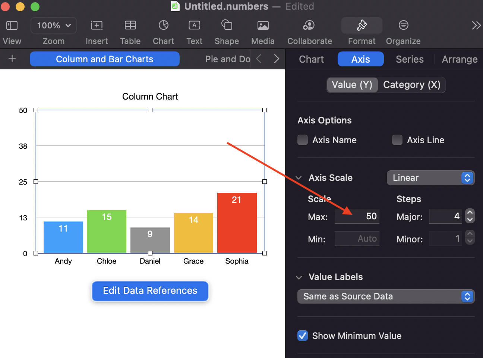Decrease Major steps with down stepper
Viewport: 483px width, 358px height.
point(470,220)
